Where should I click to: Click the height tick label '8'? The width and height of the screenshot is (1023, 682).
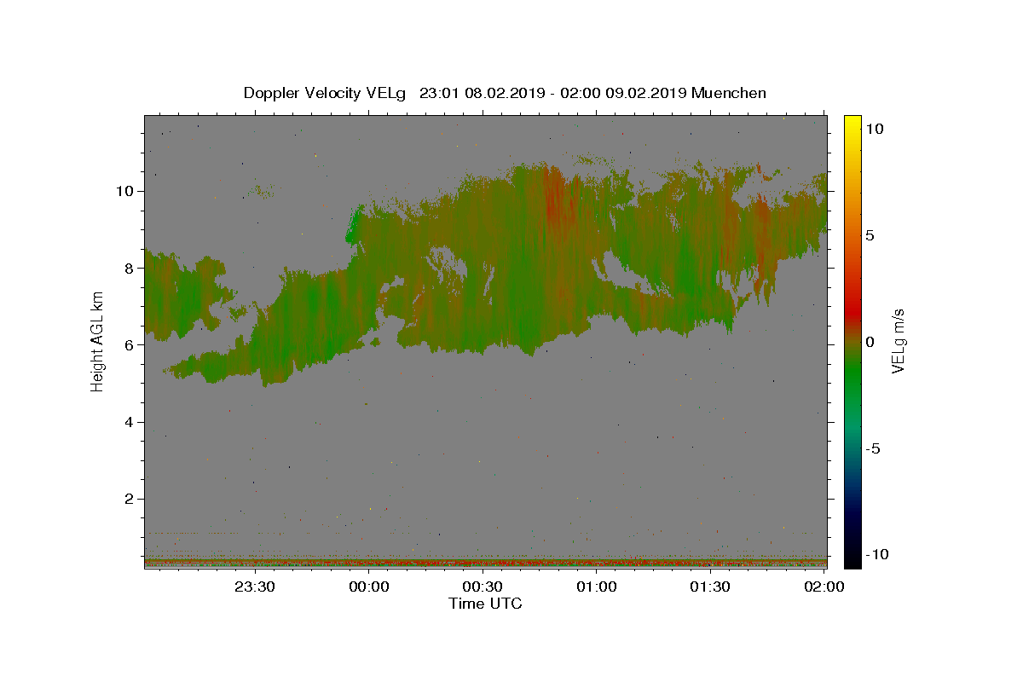(130, 268)
